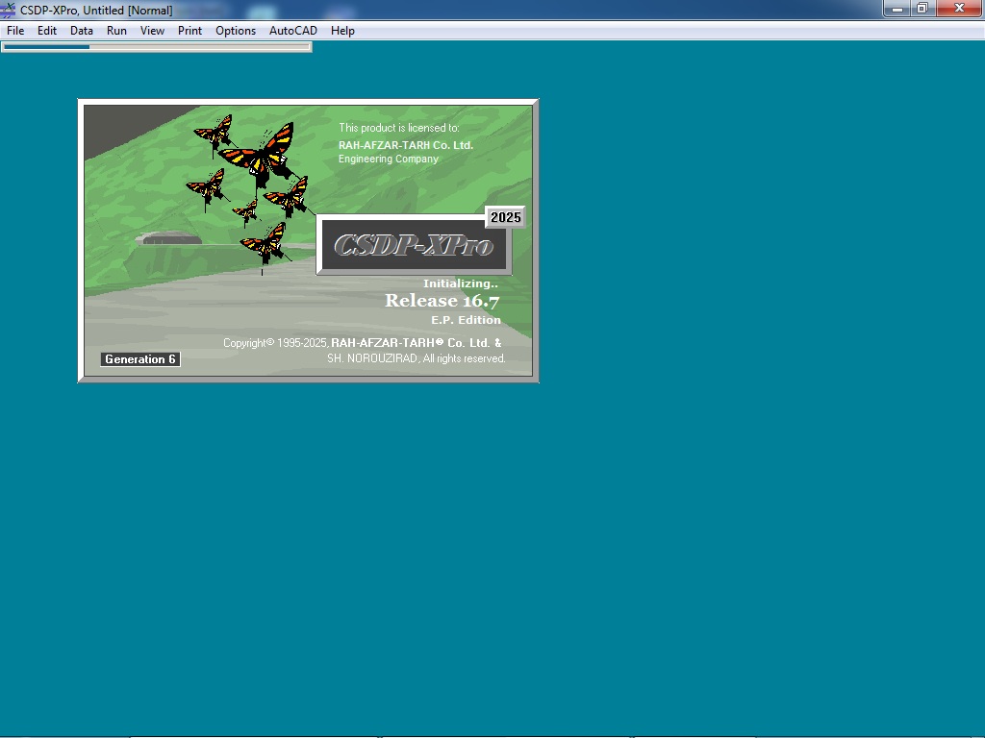985x738 pixels.
Task: Open the Edit menu
Action: click(47, 30)
